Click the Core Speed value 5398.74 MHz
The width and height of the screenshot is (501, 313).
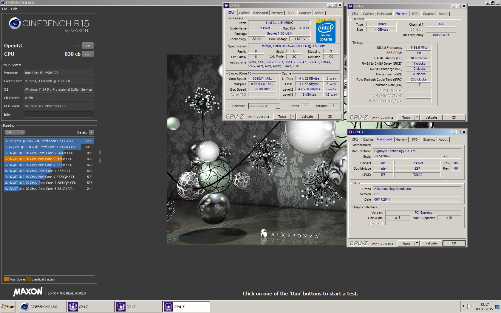pos(262,79)
